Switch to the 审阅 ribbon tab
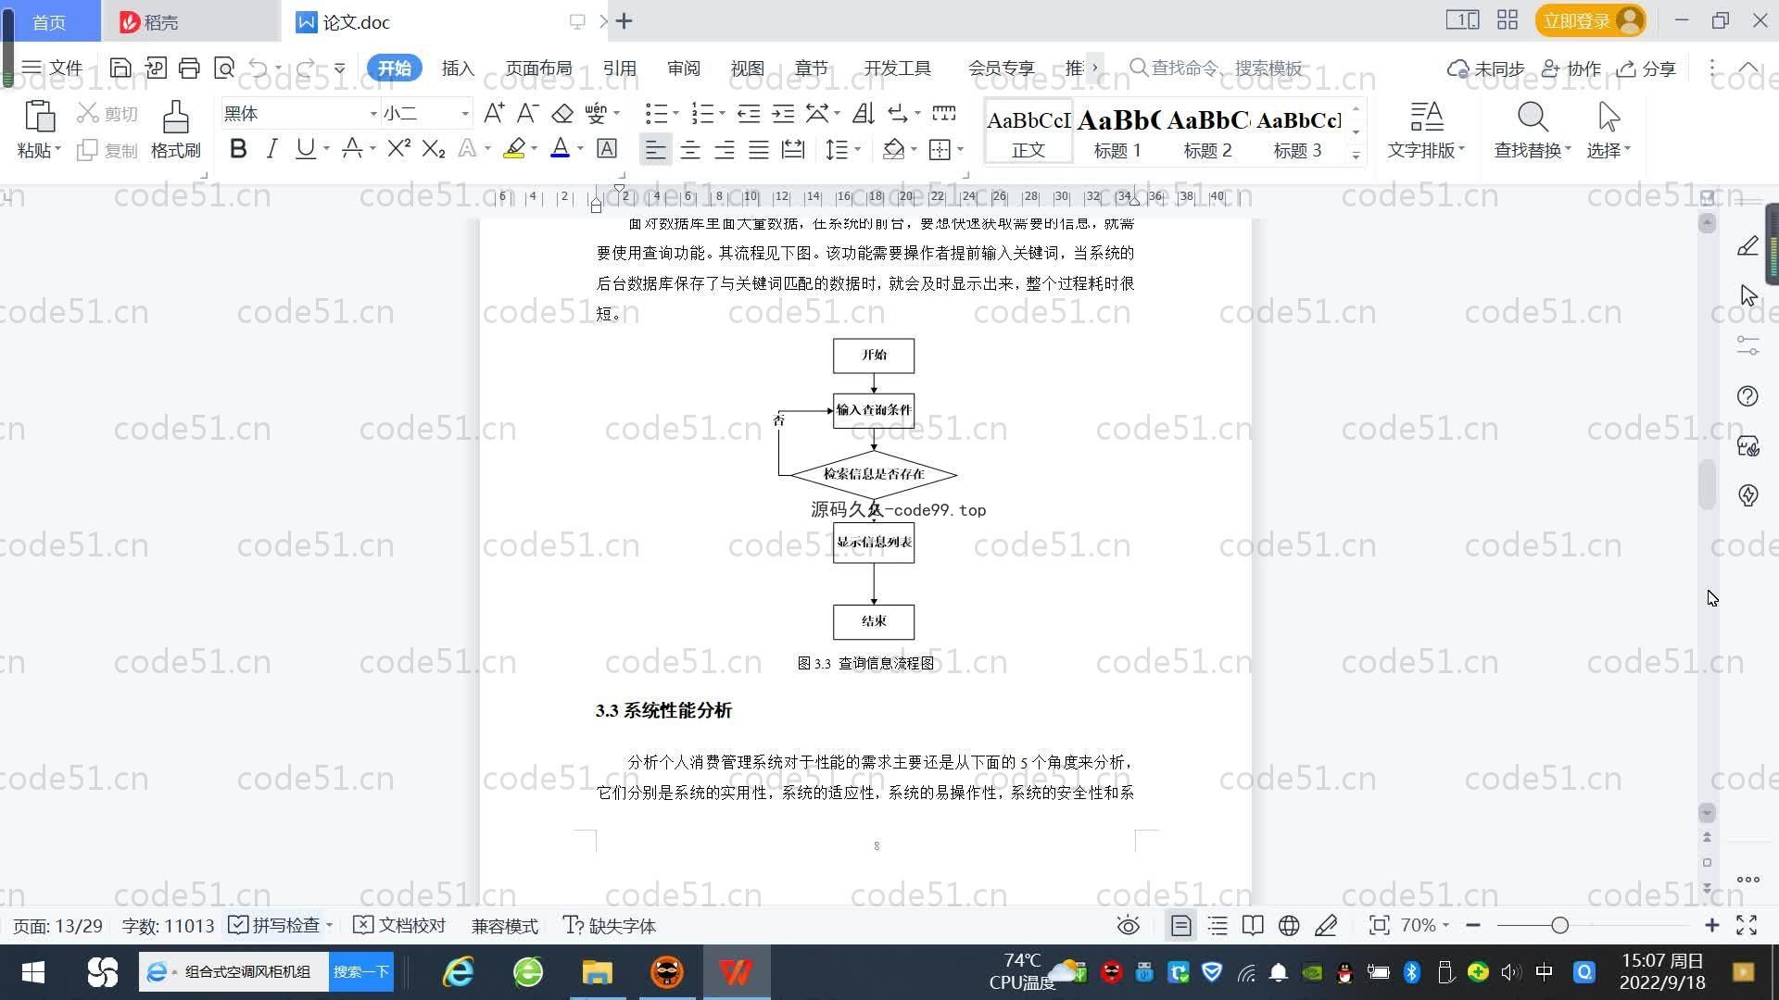The height and width of the screenshot is (1000, 1779). (683, 69)
